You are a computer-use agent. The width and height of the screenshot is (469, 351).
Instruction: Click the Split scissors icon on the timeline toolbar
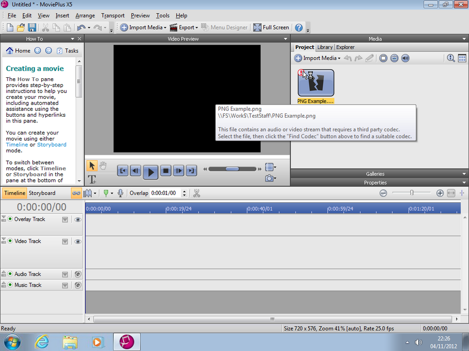(197, 193)
